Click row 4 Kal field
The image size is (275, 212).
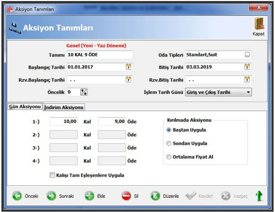click(x=64, y=161)
